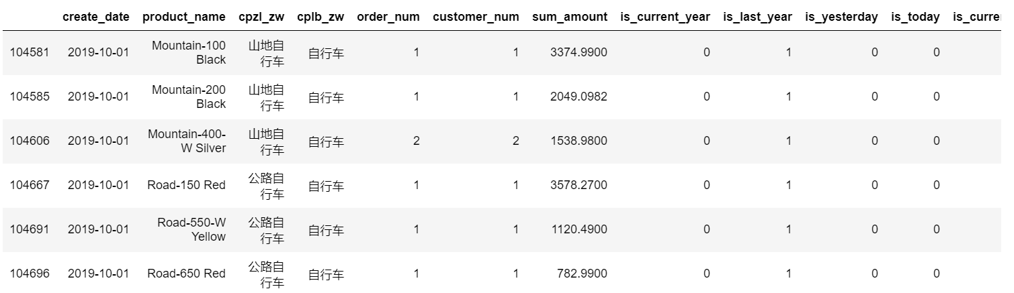Click the customer_num column header
This screenshot has width=1014, height=293.
[x=476, y=17]
